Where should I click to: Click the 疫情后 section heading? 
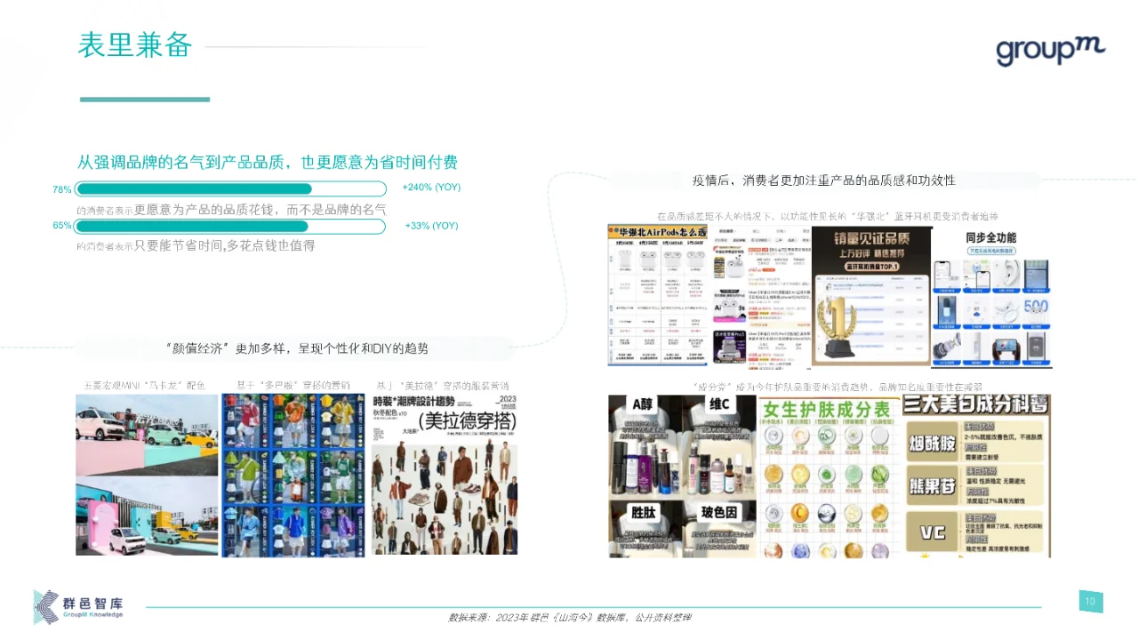(823, 180)
